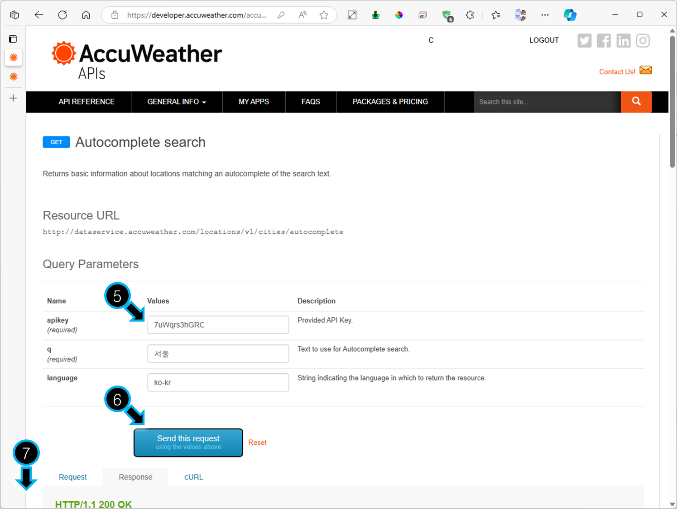Open the favorites list toolbar icon
Screen dimensions: 677x509
point(496,15)
